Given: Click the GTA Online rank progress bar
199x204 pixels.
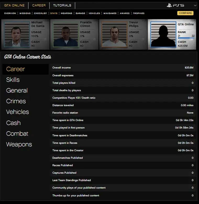Looking at the screenshot, I should (x=186, y=38).
